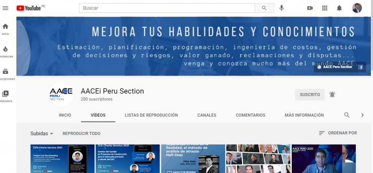Open Biblioteca in the sidebar
Viewport: 373px width, 173px height.
coord(5,96)
